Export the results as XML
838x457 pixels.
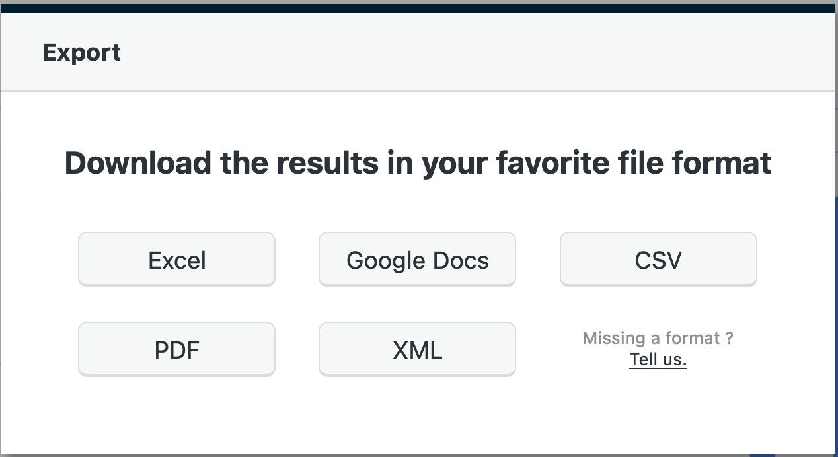(x=417, y=349)
